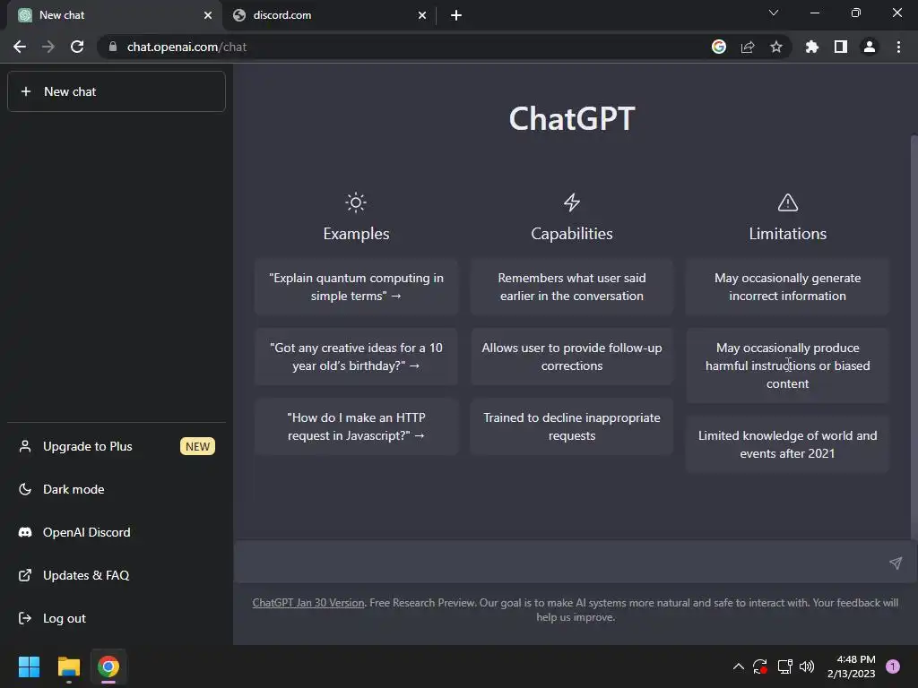Click the browser forward arrow
The height and width of the screenshot is (688, 918).
tap(48, 47)
